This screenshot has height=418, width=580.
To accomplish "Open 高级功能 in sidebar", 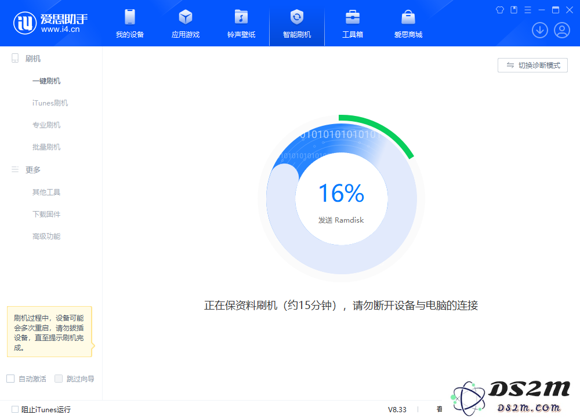I will coord(46,236).
